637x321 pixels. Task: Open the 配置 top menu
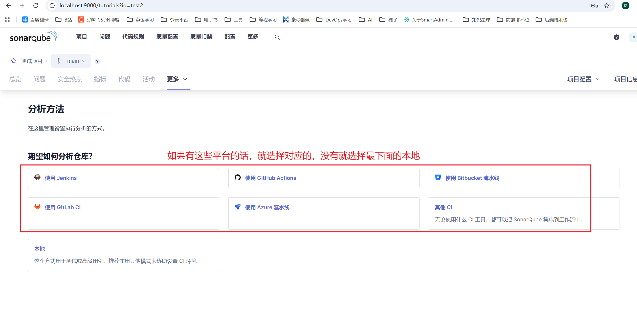[x=230, y=37]
